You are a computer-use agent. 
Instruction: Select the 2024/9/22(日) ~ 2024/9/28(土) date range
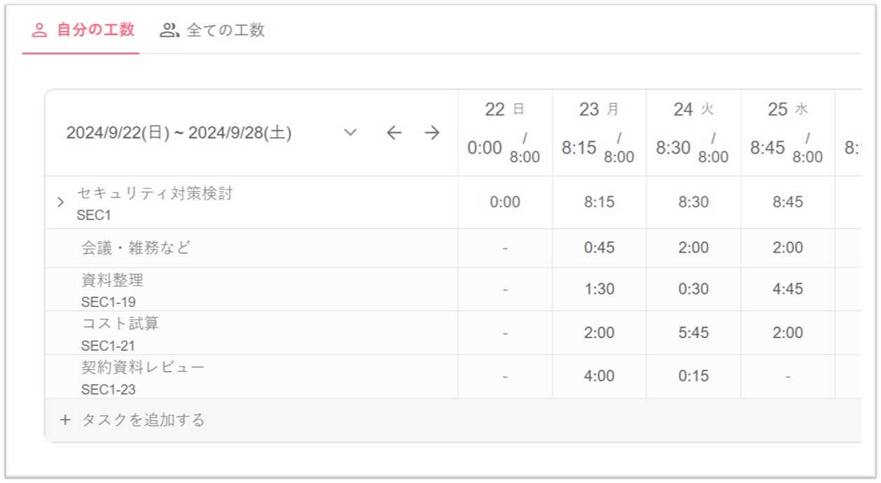point(179,133)
